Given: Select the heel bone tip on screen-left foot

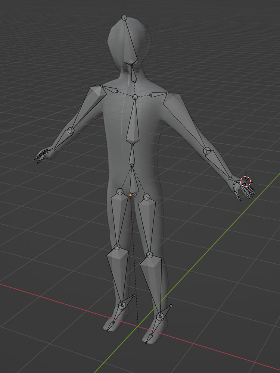Looking at the screenshot, I should coord(134,295).
